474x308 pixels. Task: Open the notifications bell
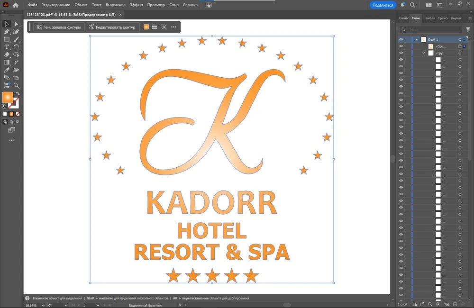402,5
